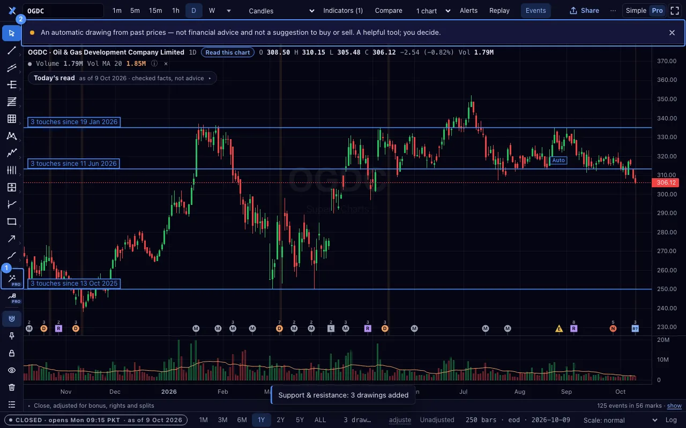Switch to Unadjusted prices
686x428 pixels.
pyautogui.click(x=437, y=420)
